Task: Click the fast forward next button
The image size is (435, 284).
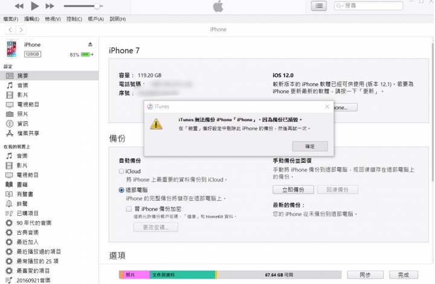Action: pos(50,6)
